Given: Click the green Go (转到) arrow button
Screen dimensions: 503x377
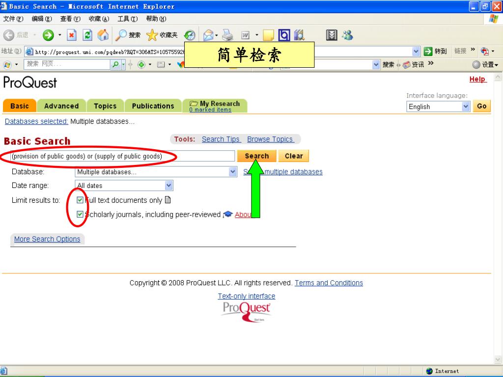Looking at the screenshot, I should pyautogui.click(x=428, y=51).
